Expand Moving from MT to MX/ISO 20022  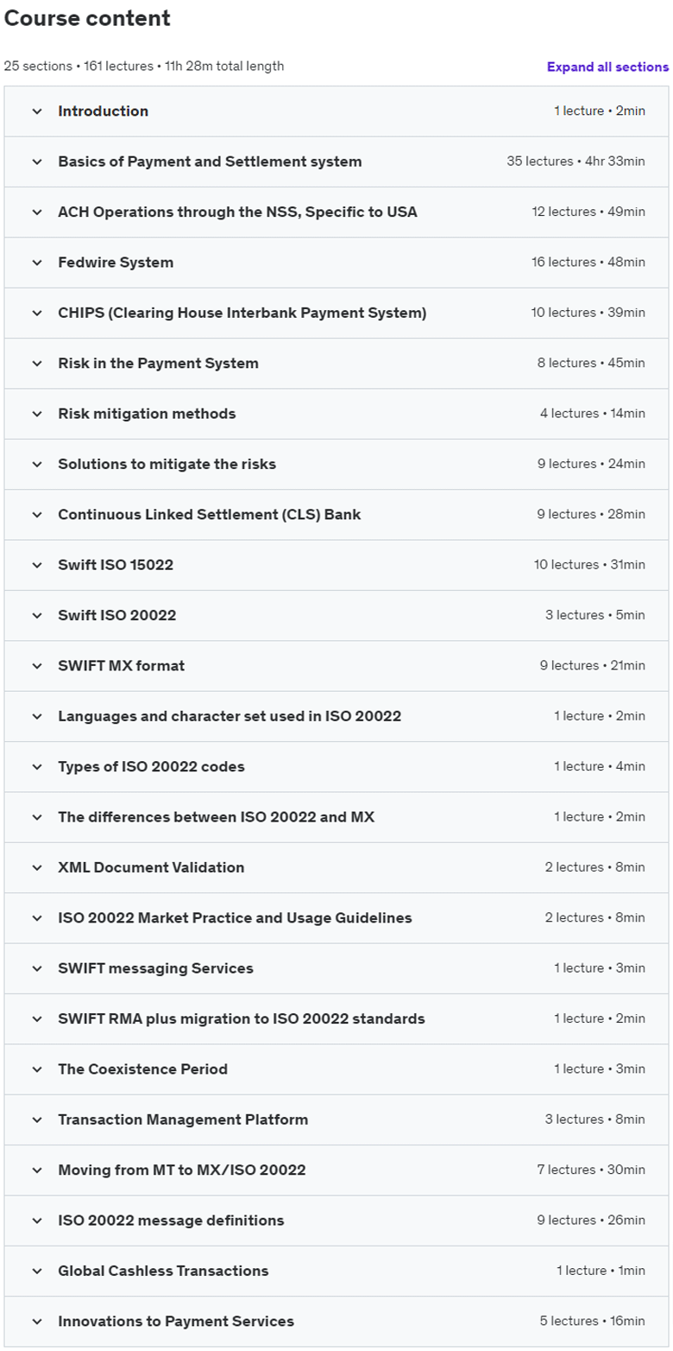click(336, 1170)
